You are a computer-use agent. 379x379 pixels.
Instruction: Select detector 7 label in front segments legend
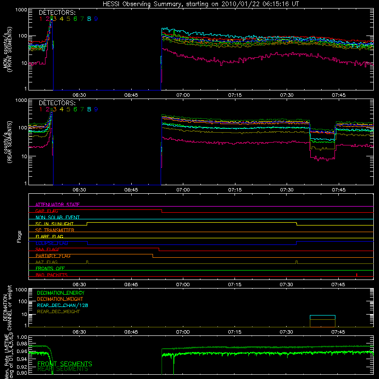(x=82, y=19)
